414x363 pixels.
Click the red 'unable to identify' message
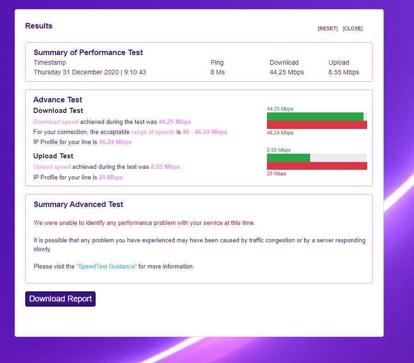click(144, 223)
